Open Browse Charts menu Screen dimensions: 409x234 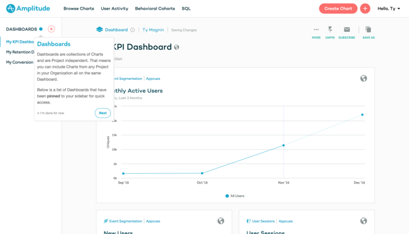point(79,8)
